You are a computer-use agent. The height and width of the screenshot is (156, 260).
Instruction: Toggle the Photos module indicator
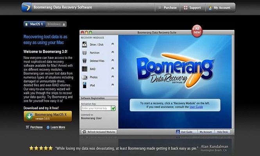pos(113,77)
